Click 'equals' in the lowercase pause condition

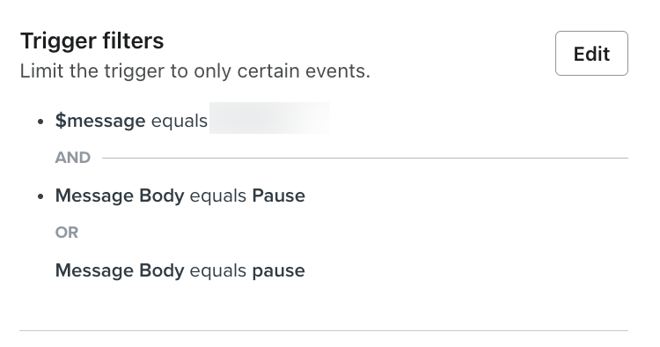[x=218, y=270]
